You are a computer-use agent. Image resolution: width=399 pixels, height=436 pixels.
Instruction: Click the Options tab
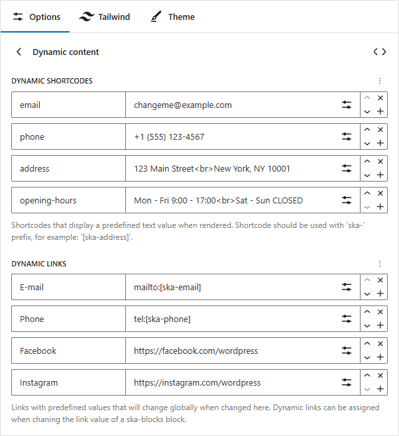point(36,17)
